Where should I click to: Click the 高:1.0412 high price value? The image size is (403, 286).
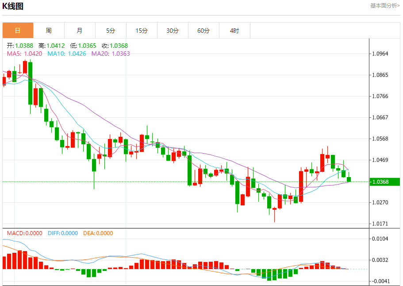tap(52, 46)
